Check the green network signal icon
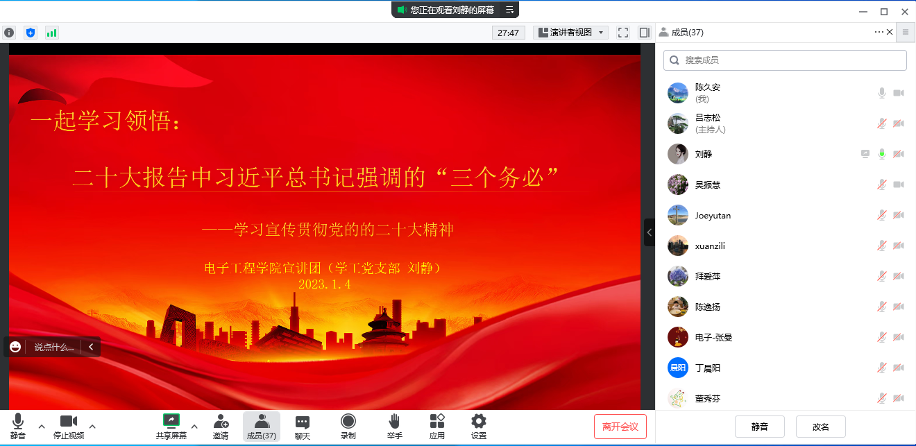This screenshot has width=916, height=446. (51, 33)
